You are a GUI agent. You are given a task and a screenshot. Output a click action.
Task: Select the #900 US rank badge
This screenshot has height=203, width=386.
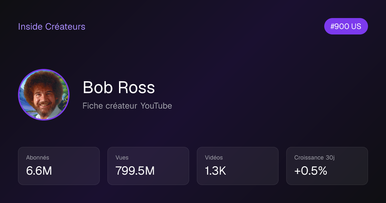346,26
